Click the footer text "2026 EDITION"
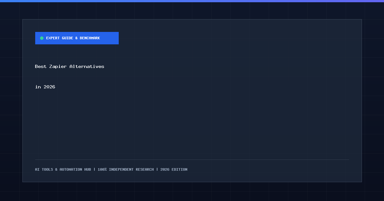This screenshot has width=384, height=201. (174, 169)
